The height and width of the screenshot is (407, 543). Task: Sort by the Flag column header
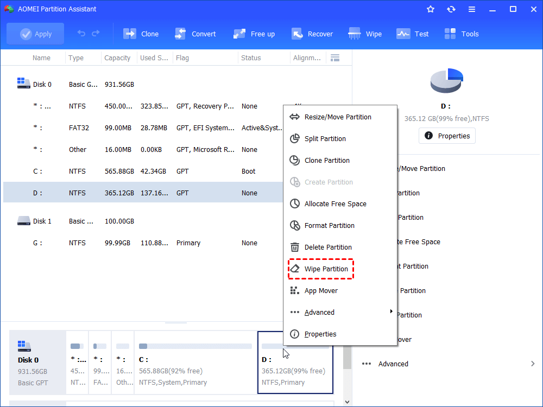point(205,58)
